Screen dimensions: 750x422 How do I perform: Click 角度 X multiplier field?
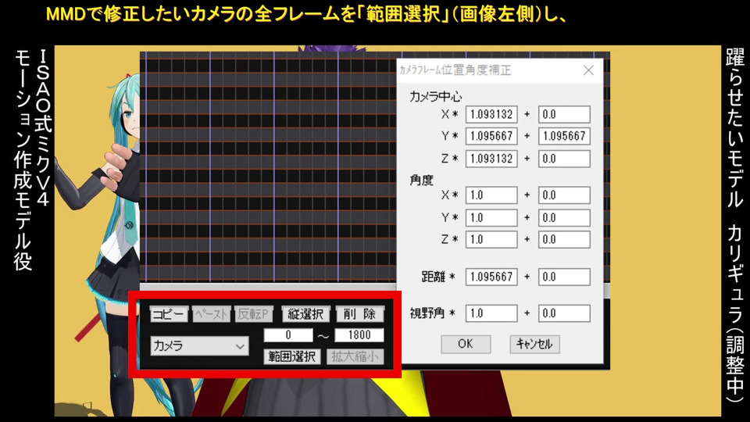tap(491, 195)
